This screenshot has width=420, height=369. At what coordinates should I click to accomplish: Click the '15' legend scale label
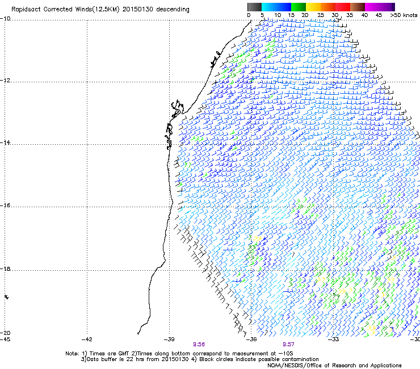(x=291, y=15)
